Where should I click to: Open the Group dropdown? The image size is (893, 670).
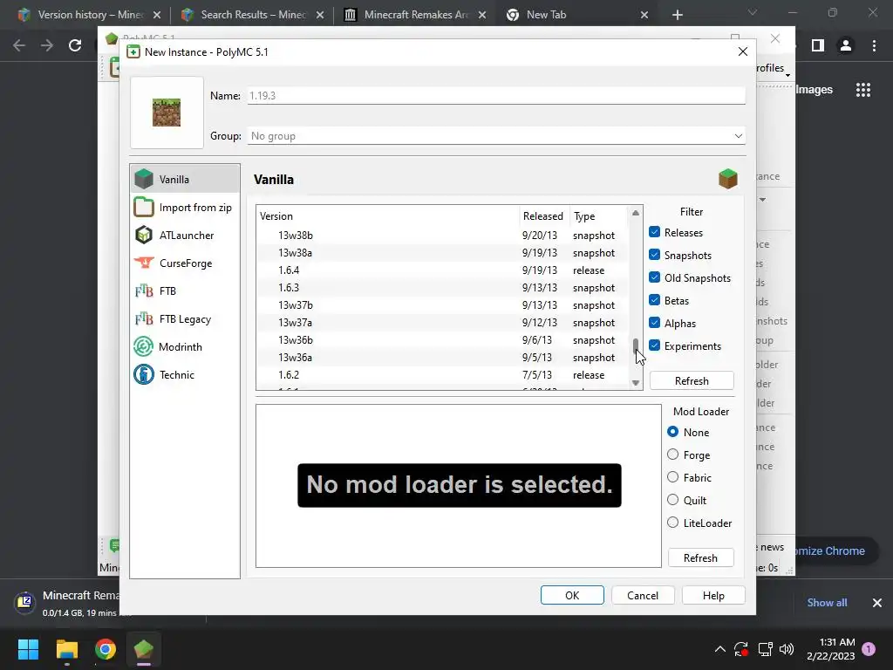496,135
